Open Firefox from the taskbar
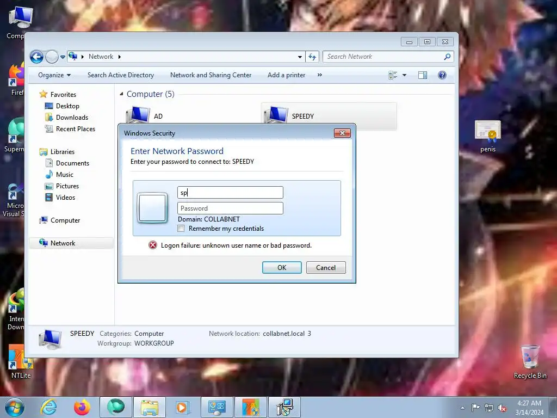This screenshot has width=557, height=418. (x=82, y=407)
